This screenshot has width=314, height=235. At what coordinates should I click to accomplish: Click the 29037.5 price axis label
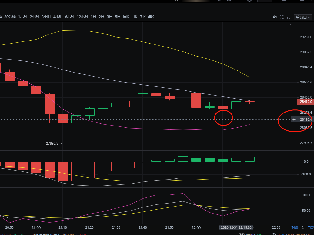pyautogui.click(x=306, y=52)
